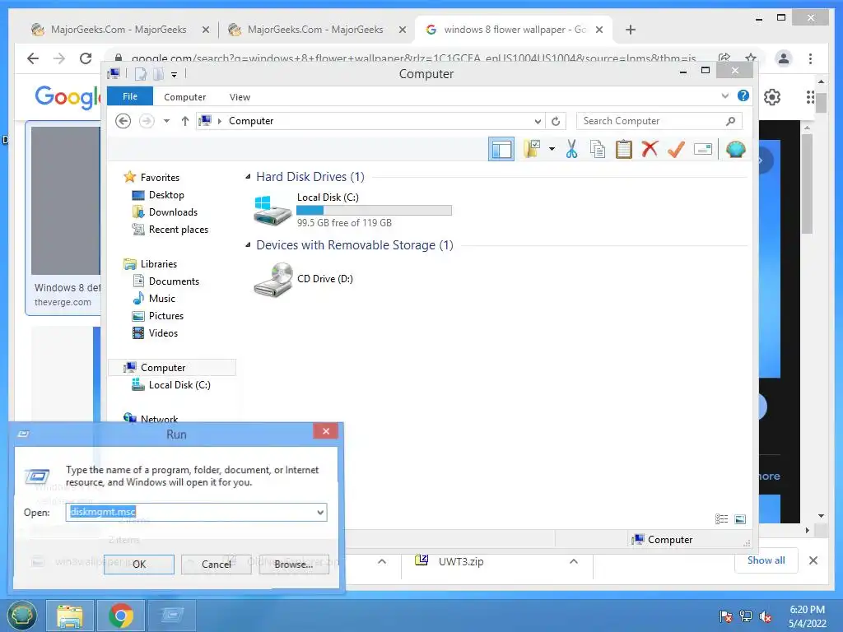Click Local Disk (C:) usage bar
The height and width of the screenshot is (632, 843).
[374, 211]
